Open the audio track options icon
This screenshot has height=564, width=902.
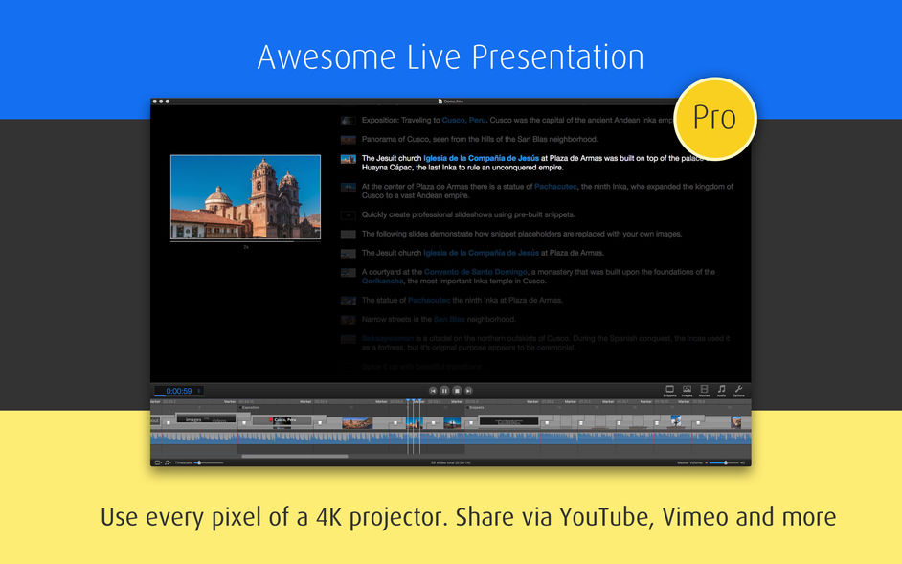tap(168, 462)
